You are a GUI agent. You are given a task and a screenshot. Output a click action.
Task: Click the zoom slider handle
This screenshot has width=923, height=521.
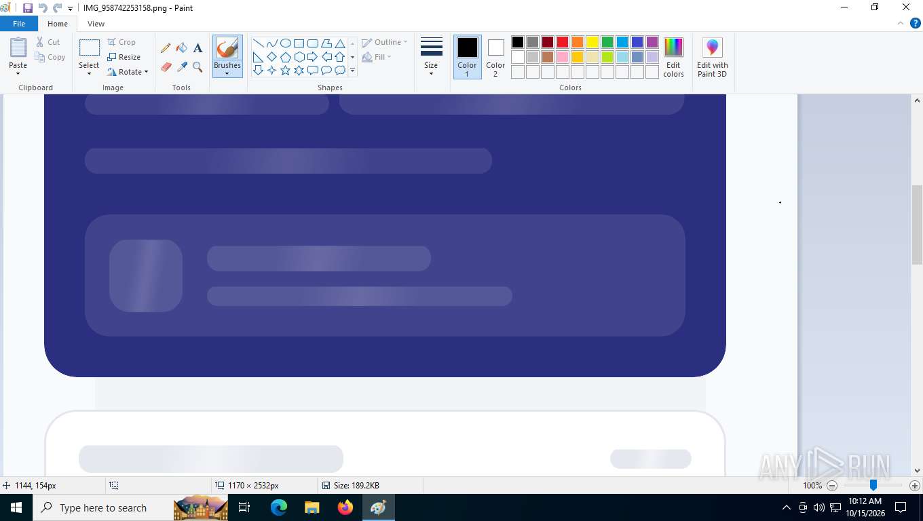873,486
